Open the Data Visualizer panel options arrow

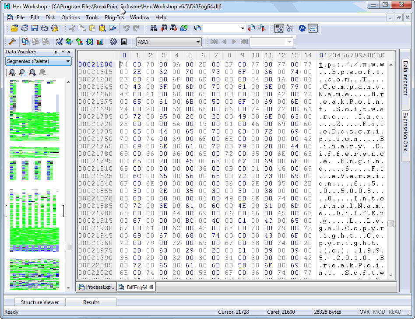(x=63, y=52)
